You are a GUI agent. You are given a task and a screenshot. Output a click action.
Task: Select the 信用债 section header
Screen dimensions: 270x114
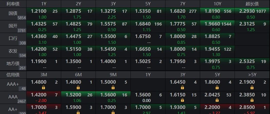click(x=13, y=75)
